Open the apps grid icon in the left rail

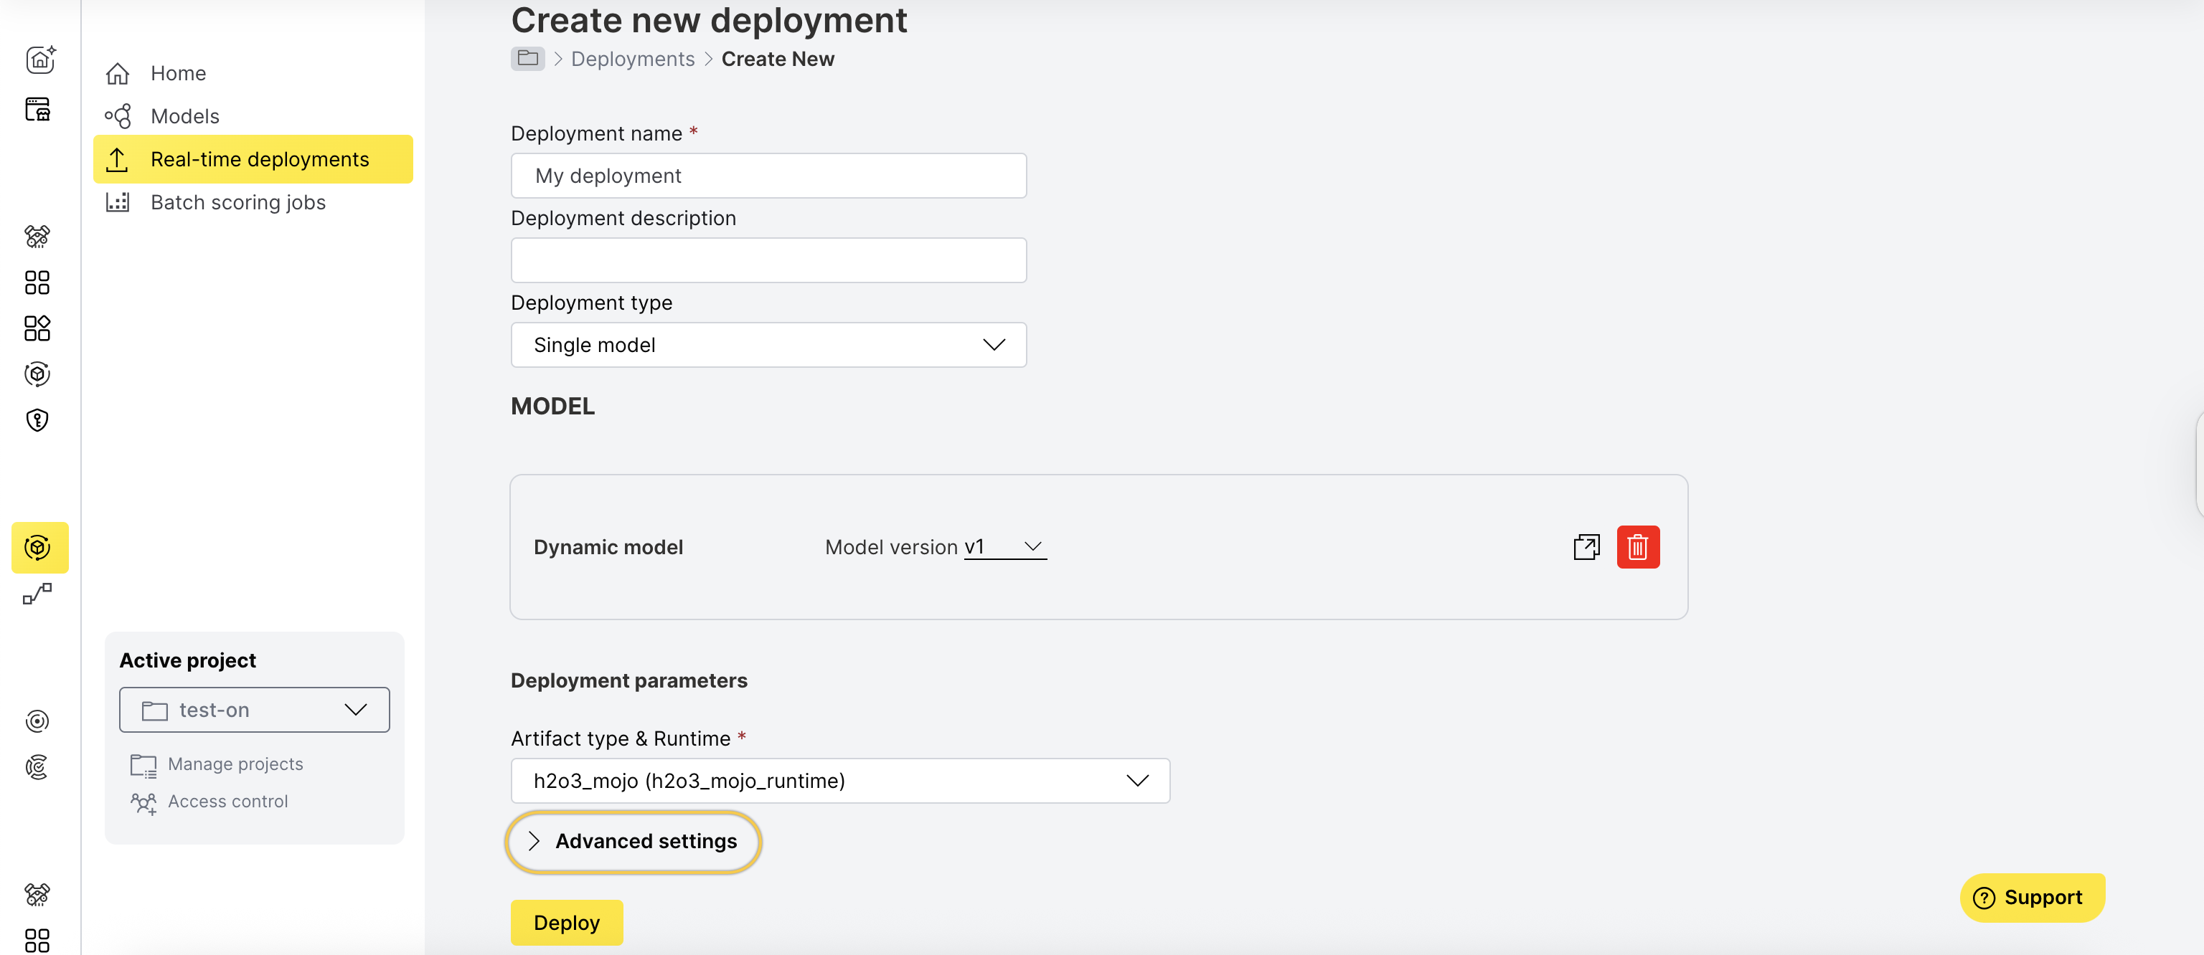(x=37, y=282)
